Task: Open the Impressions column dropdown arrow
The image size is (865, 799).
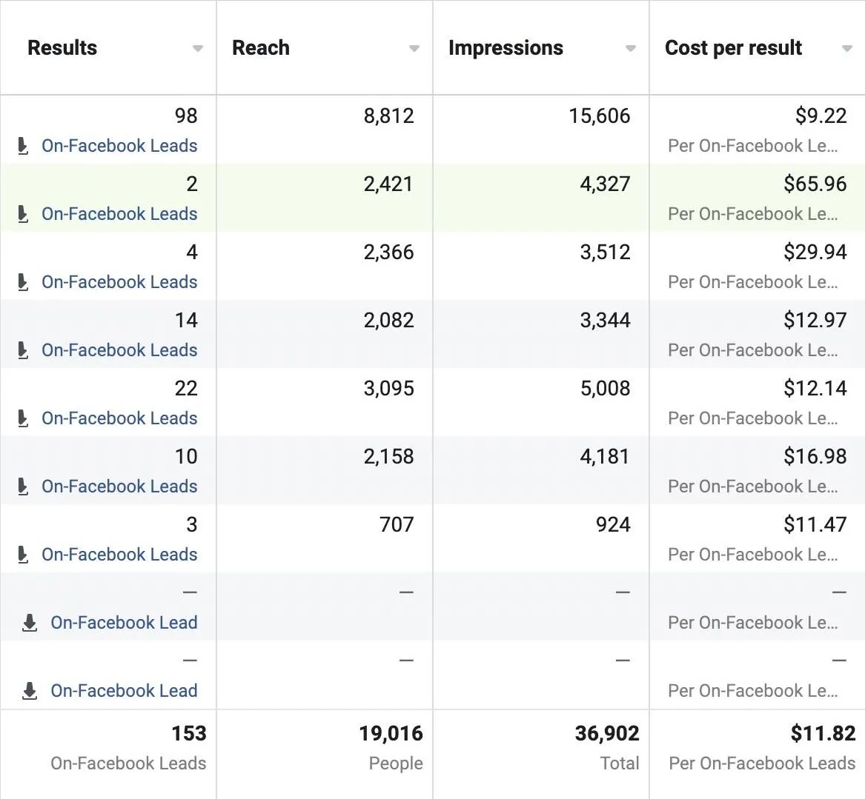Action: click(x=631, y=49)
